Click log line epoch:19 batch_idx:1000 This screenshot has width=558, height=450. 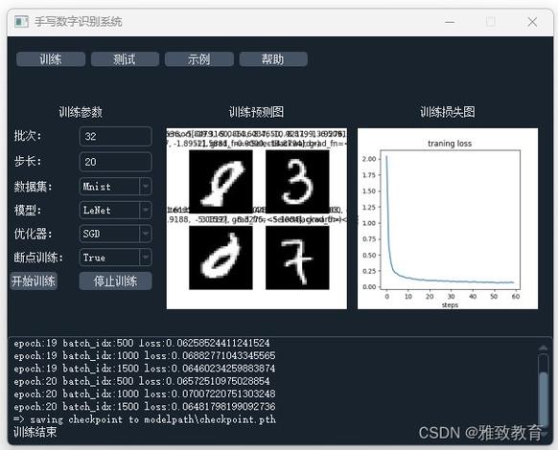tap(145, 356)
